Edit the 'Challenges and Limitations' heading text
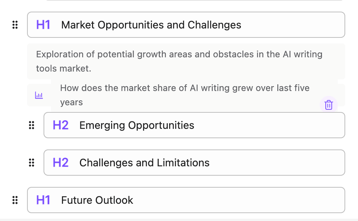 [x=144, y=163]
